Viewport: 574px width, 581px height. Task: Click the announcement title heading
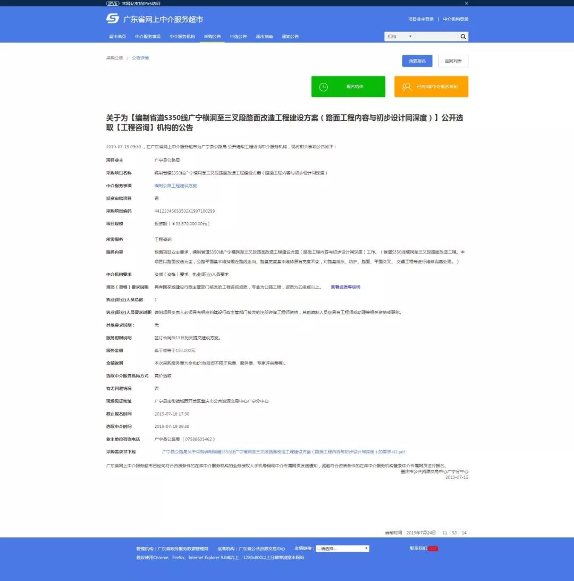[x=284, y=123]
